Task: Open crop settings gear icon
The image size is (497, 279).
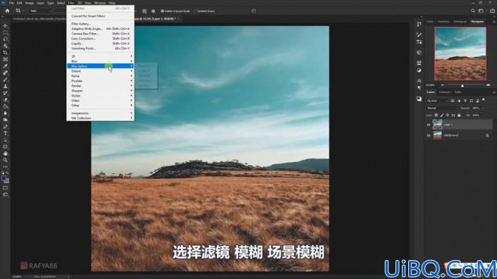Action: pyautogui.click(x=153, y=11)
